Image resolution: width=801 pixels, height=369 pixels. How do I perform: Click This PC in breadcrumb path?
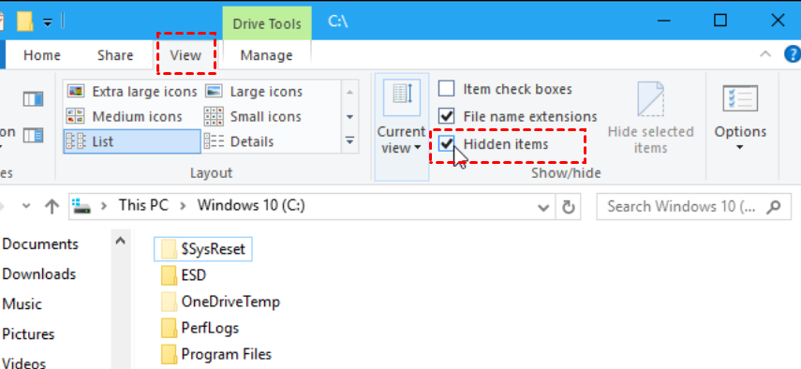click(143, 205)
